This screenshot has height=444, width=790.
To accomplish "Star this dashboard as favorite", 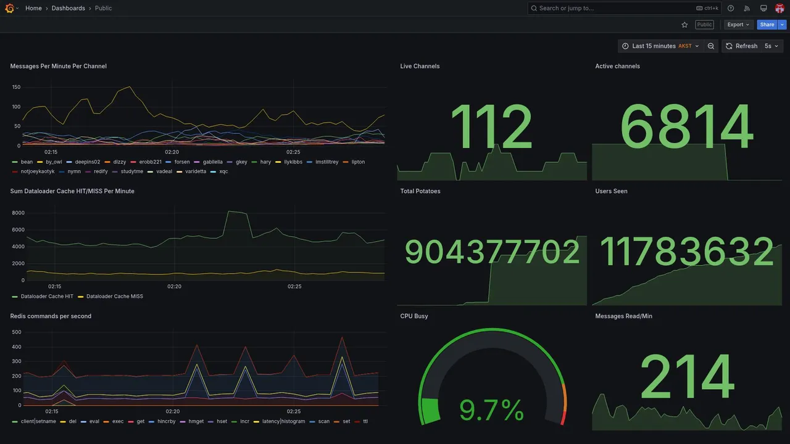I will pos(684,25).
